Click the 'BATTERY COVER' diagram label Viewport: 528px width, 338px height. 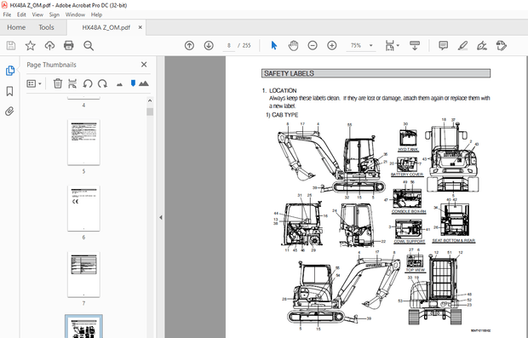(407, 175)
